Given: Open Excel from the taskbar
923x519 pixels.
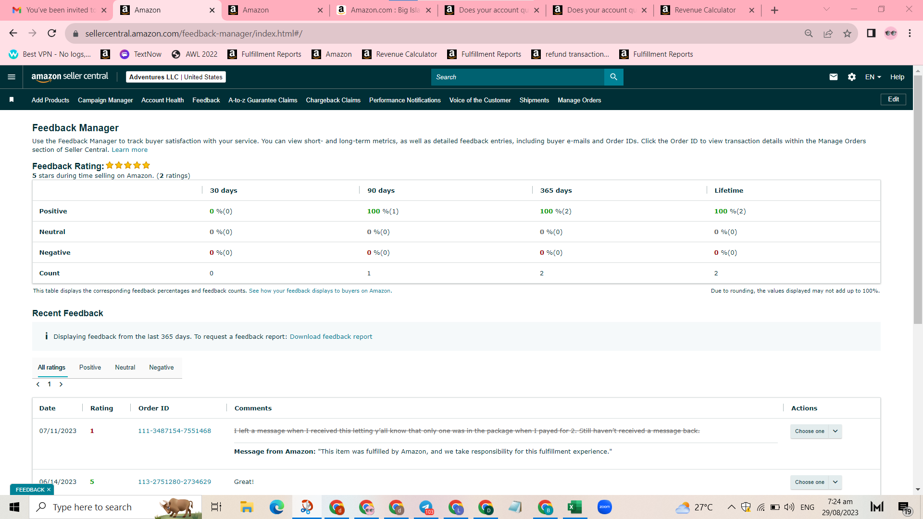Looking at the screenshot, I should point(574,507).
